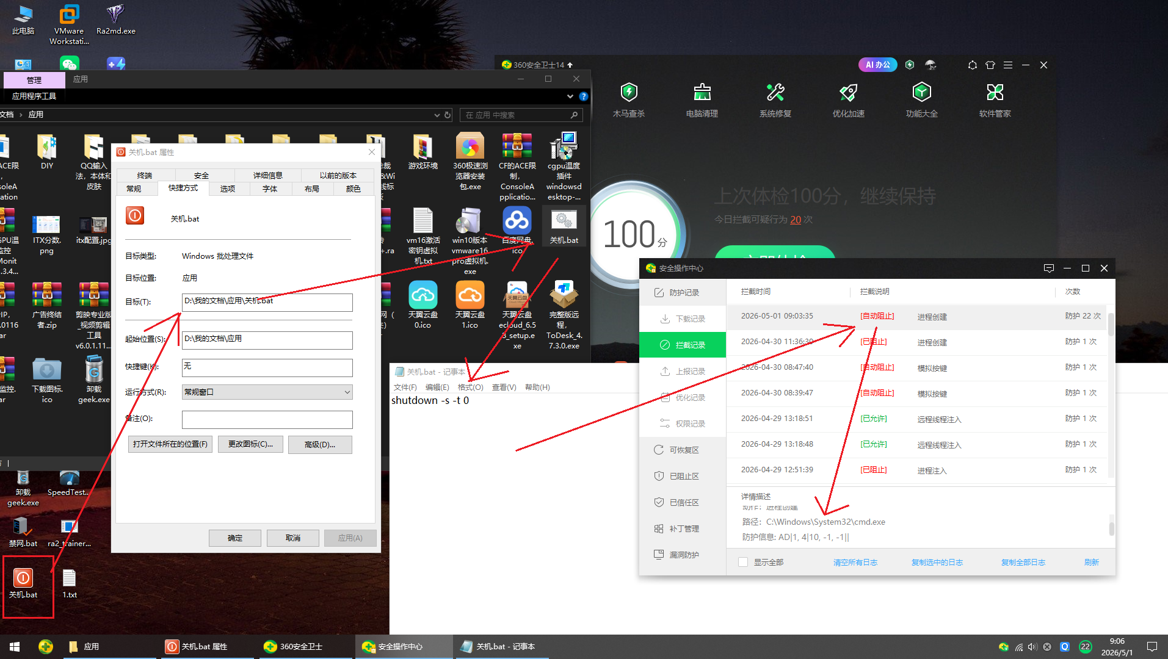The image size is (1168, 659).
Task: Open 软件管家 in 360安全卫士
Action: pos(995,100)
